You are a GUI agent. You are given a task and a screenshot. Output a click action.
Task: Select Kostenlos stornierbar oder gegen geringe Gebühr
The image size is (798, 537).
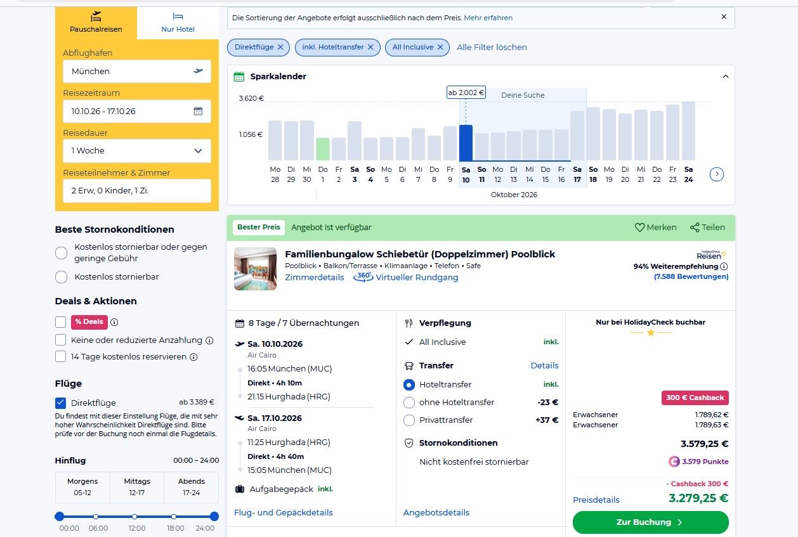pos(62,253)
